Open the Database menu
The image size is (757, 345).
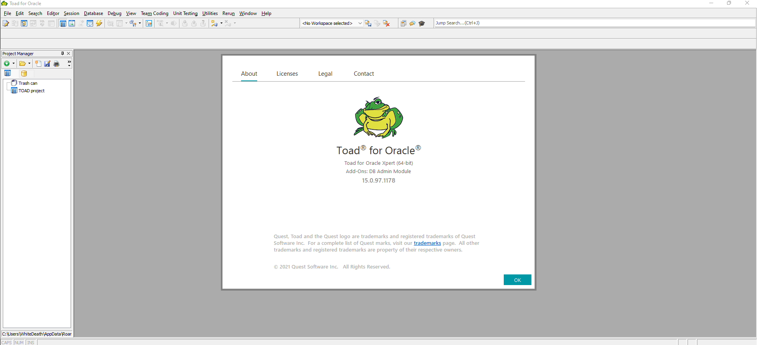point(93,13)
